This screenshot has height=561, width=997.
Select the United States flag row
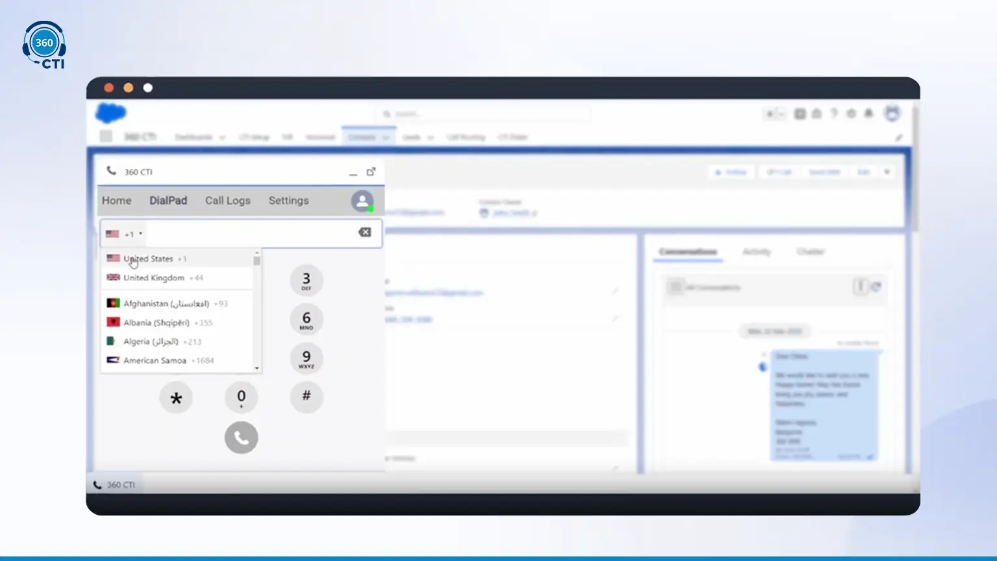pos(177,258)
